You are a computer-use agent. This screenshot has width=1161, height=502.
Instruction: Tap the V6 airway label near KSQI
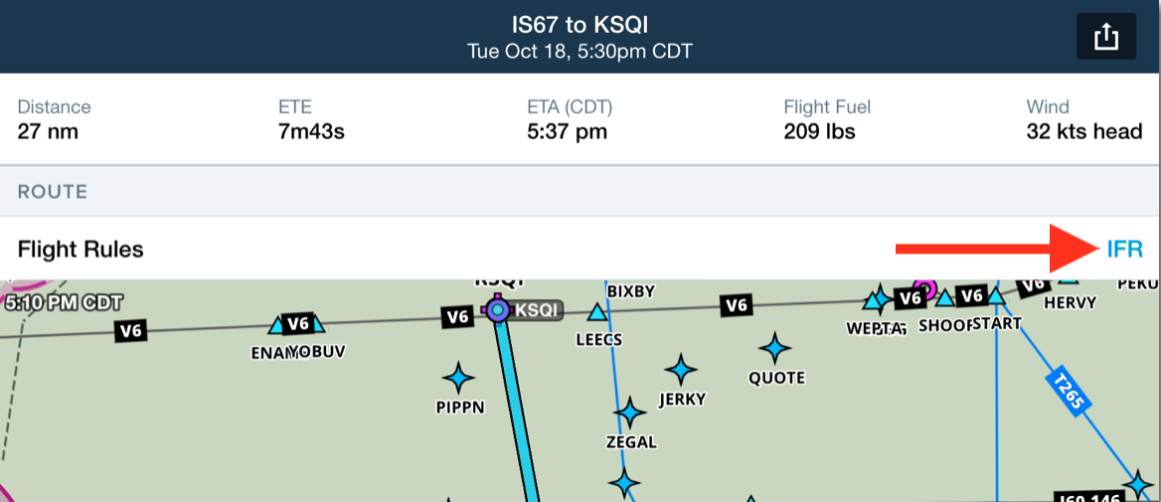457,318
